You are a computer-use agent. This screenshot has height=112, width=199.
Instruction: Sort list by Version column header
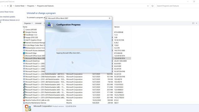(117, 27)
